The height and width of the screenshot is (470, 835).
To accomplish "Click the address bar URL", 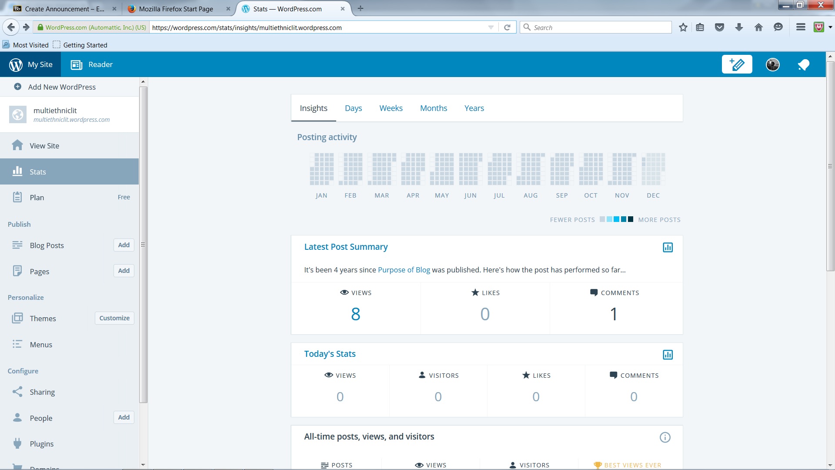I will click(x=247, y=27).
